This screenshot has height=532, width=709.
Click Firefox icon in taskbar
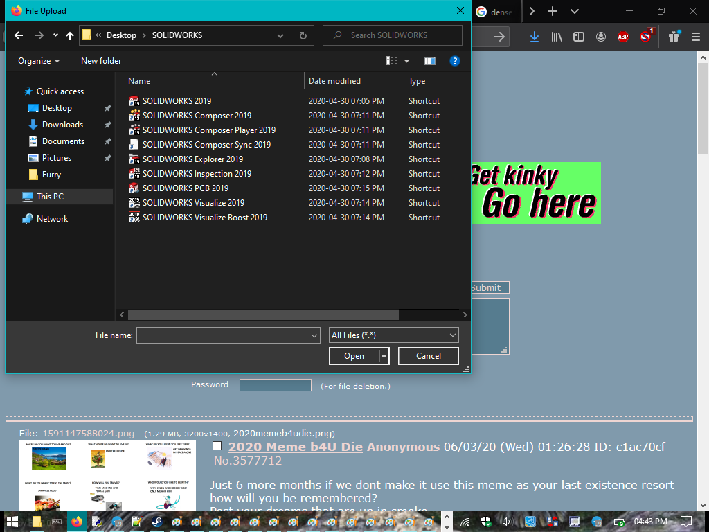point(77,522)
